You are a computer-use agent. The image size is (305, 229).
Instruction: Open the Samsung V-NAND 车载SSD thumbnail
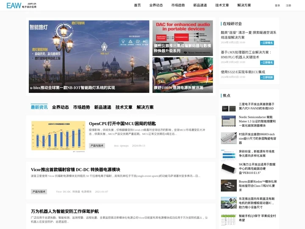click(229, 108)
